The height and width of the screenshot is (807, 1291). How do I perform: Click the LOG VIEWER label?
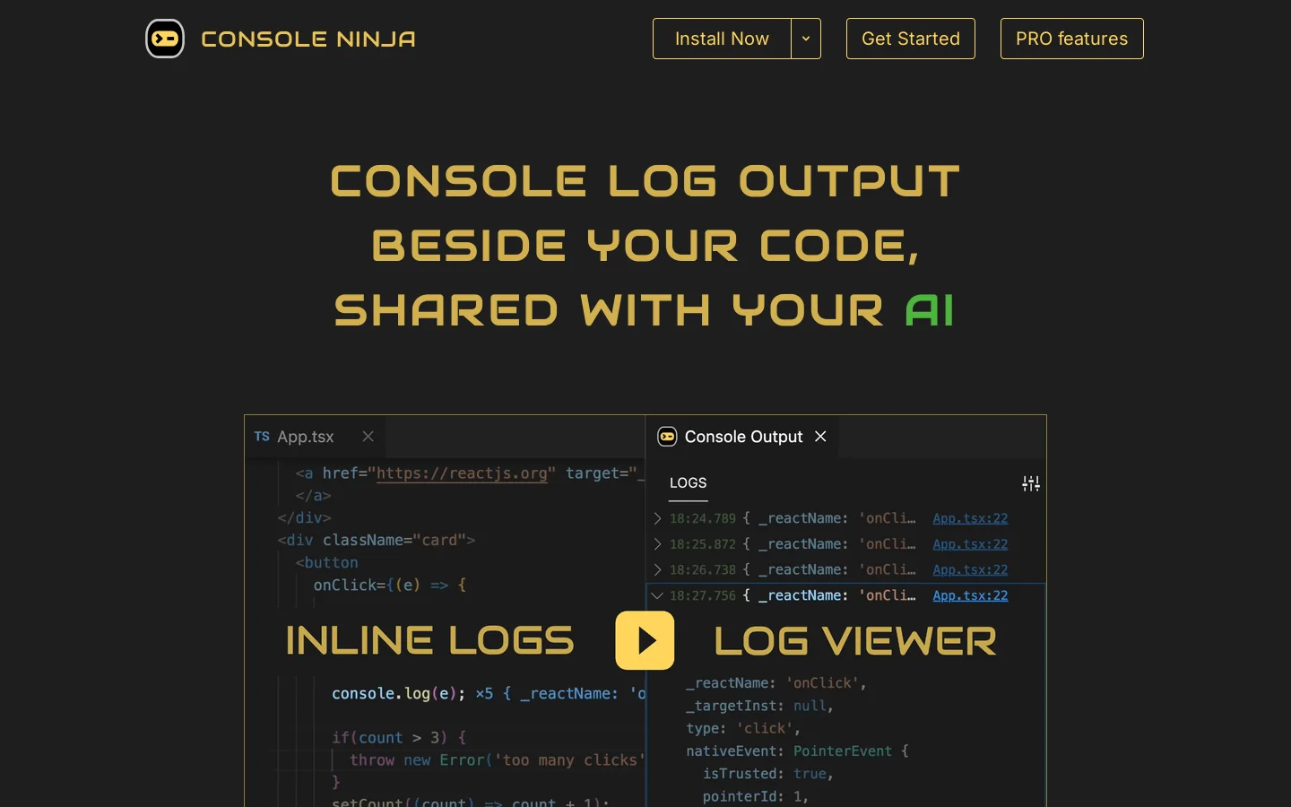click(855, 641)
